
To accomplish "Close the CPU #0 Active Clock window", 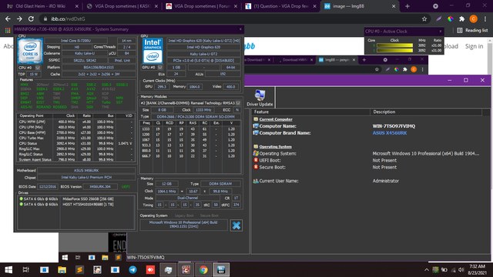I will [440, 32].
